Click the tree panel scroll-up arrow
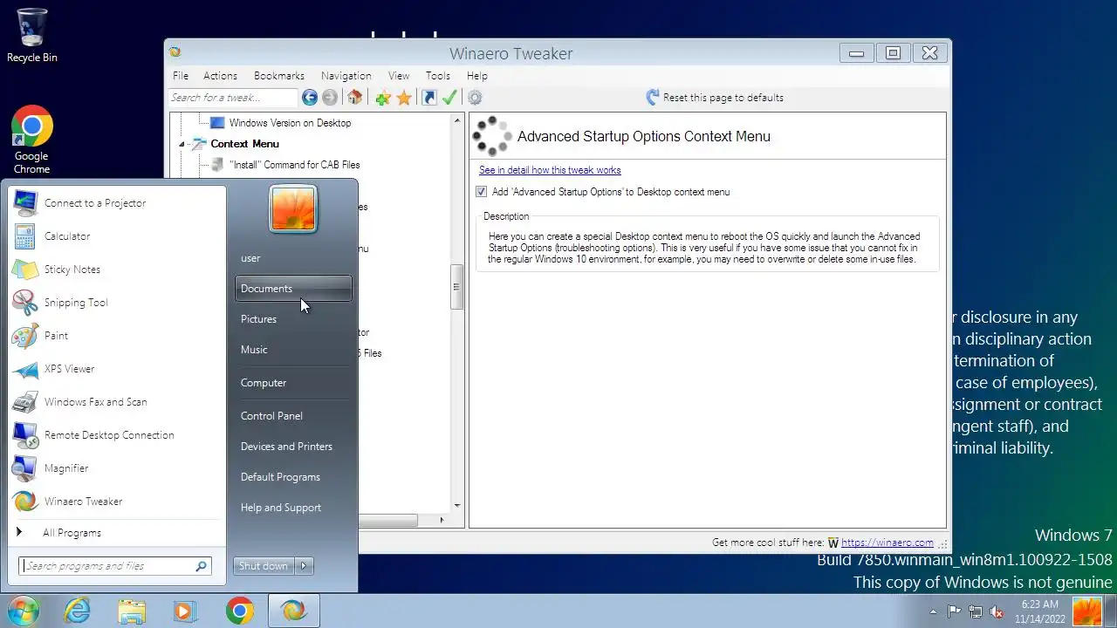The height and width of the screenshot is (628, 1117). click(x=456, y=120)
